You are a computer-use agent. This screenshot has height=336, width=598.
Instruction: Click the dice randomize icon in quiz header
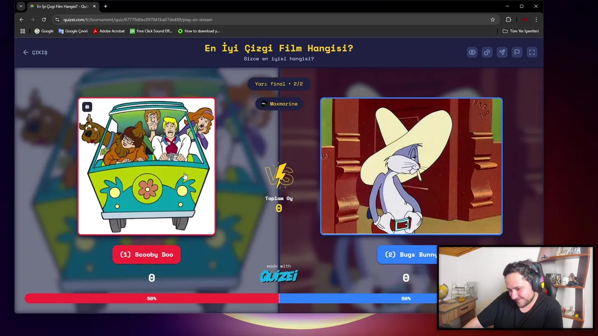tap(487, 52)
